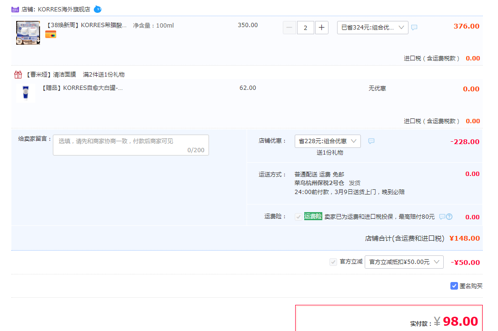Click the credit card icon under product title
Image resolution: width=498 pixels, height=331 pixels.
(x=51, y=35)
